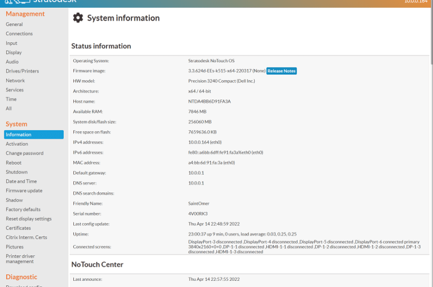Click the DNS server 10.0.0.1 value

[196, 183]
